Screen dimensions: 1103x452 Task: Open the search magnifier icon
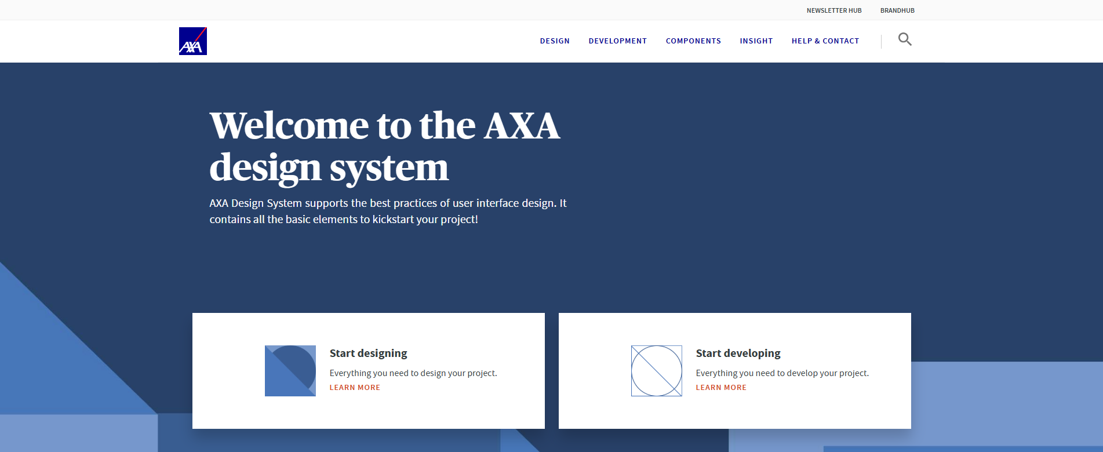click(905, 39)
